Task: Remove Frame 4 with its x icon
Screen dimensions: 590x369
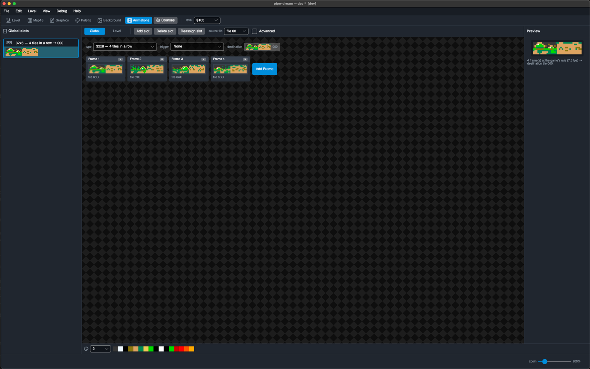Action: [245, 59]
